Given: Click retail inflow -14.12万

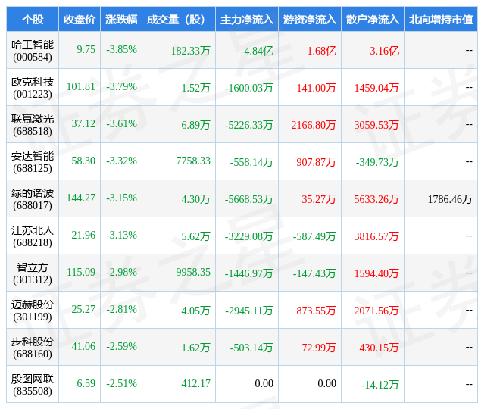Looking at the screenshot, I should [x=380, y=384].
